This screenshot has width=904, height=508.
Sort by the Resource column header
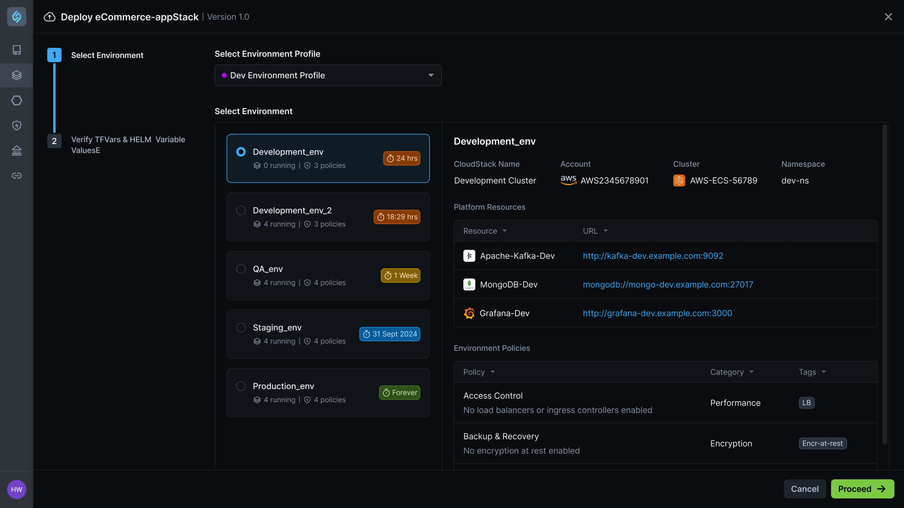(485, 231)
